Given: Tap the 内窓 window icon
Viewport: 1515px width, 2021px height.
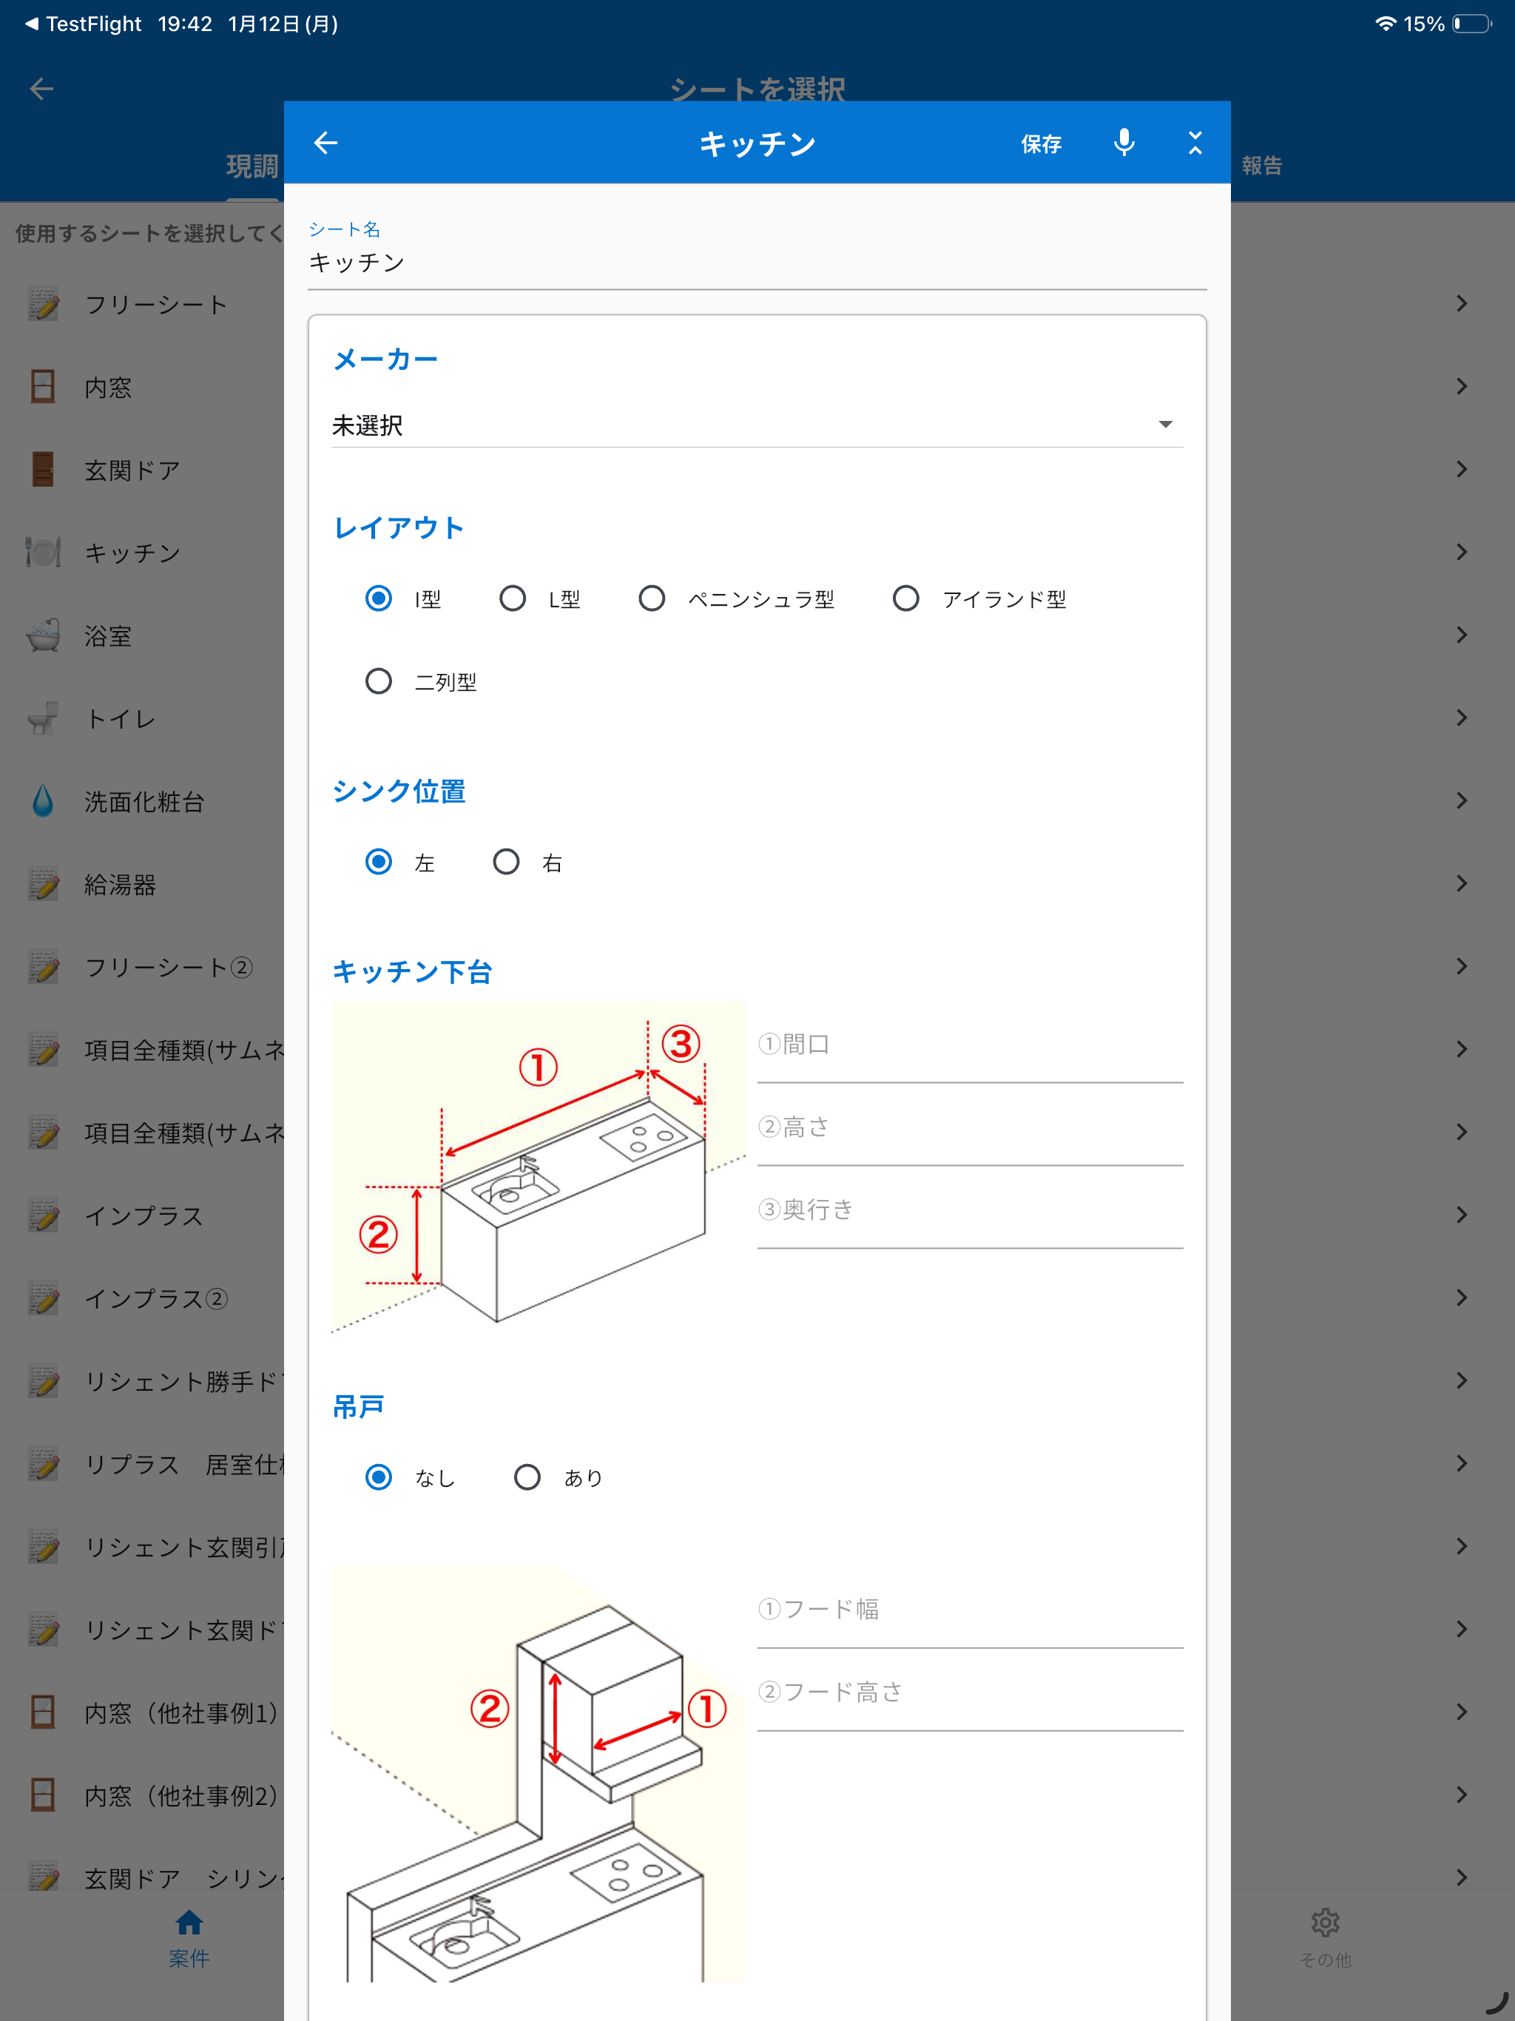Looking at the screenshot, I should [43, 386].
